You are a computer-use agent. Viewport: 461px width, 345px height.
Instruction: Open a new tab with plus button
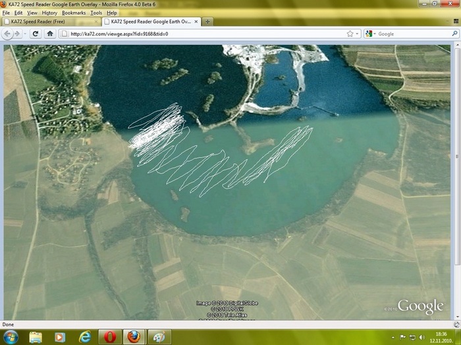point(208,22)
